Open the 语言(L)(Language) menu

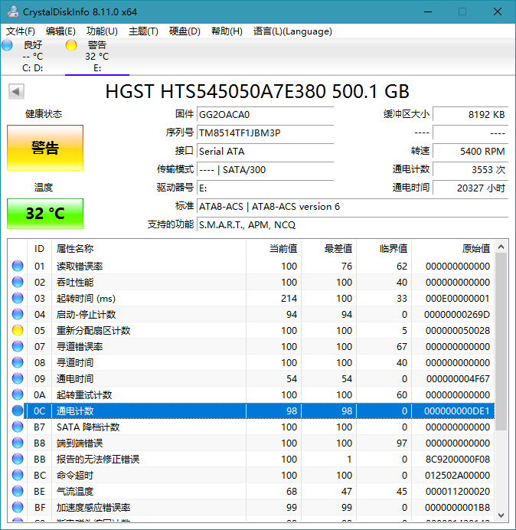pyautogui.click(x=292, y=31)
